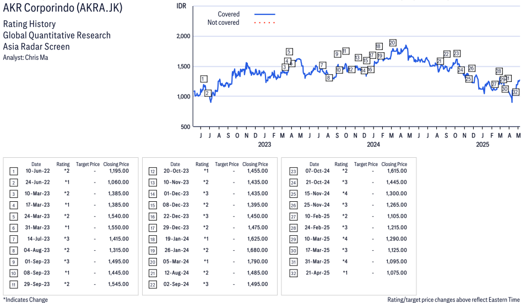Click the 24-Jun-22 date cell
This screenshot has width=526, height=303.
[x=37, y=182]
